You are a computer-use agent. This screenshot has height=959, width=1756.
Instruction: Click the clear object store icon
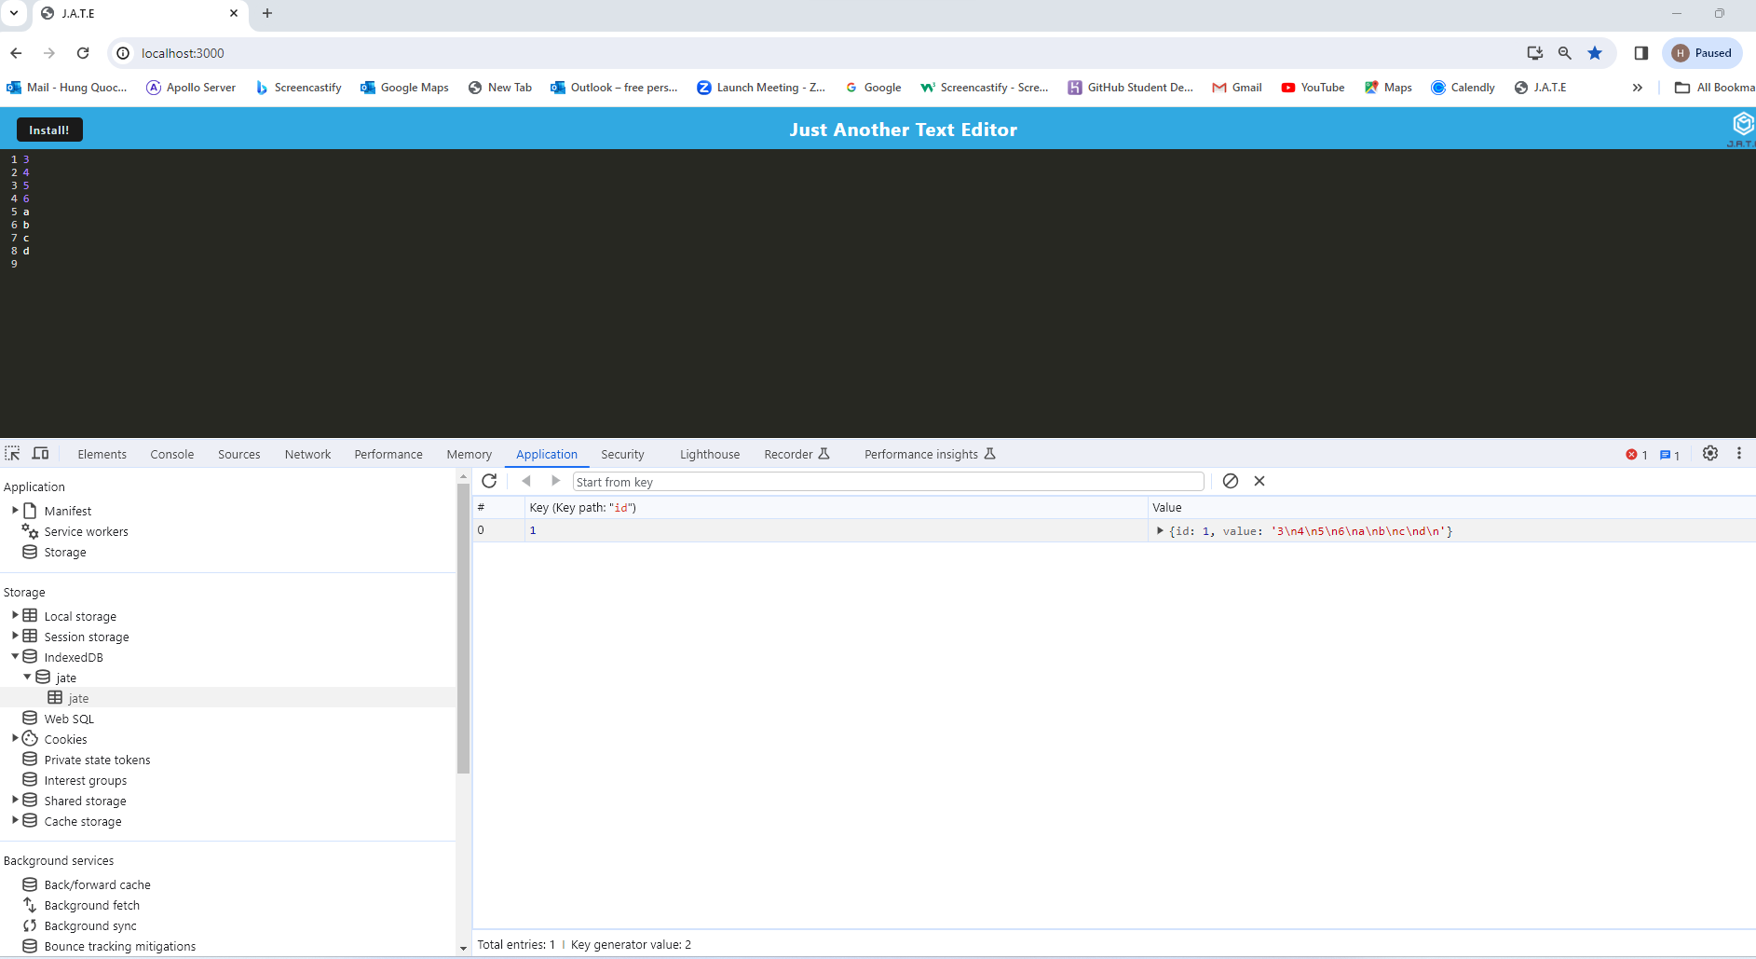click(x=1231, y=481)
